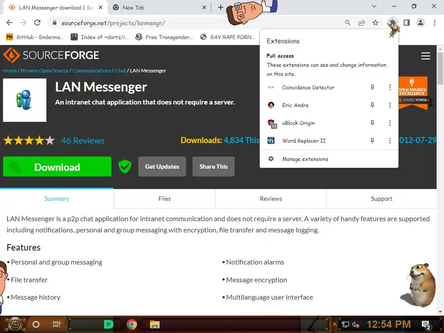Pin the Word Replacer II extension
This screenshot has height=333, width=444.
[372, 141]
